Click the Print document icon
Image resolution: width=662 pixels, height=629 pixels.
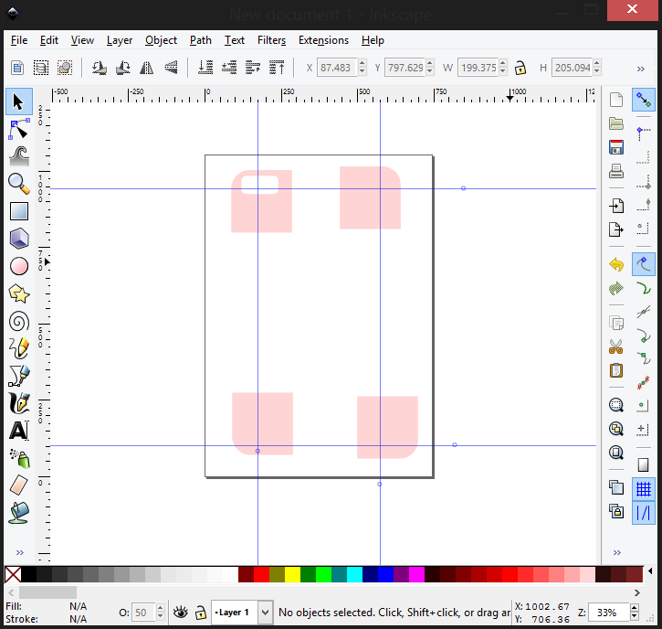(616, 171)
